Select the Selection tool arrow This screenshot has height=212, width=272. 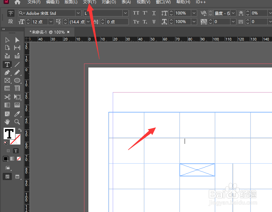coord(7,40)
